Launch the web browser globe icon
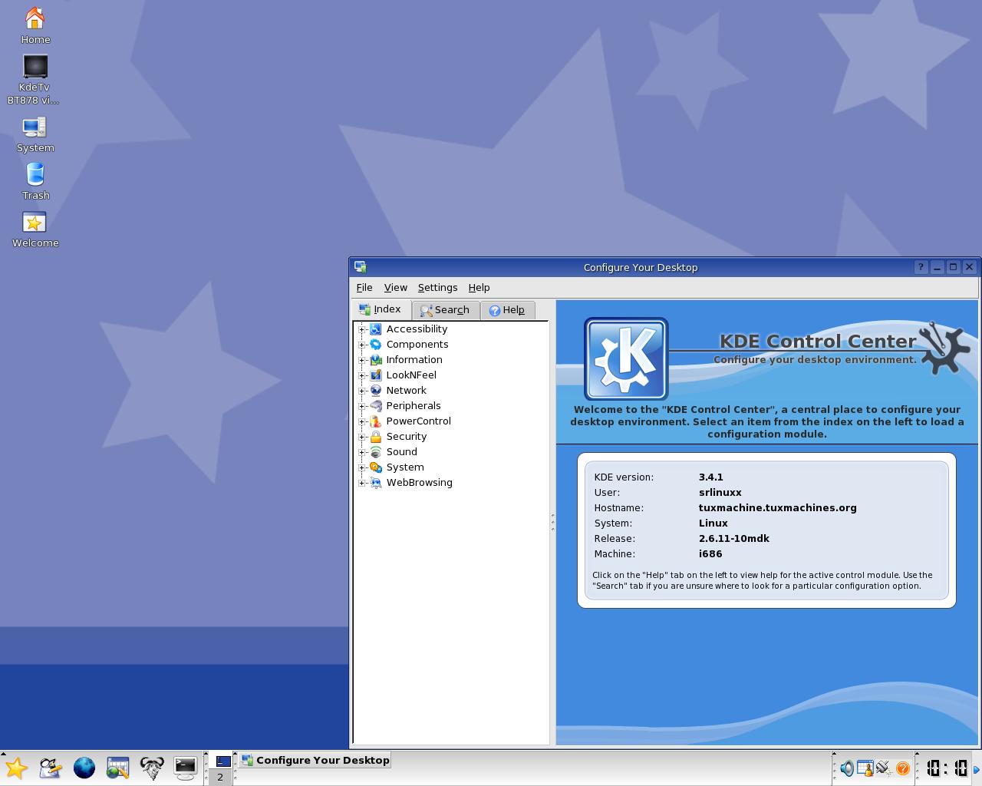 click(x=84, y=768)
